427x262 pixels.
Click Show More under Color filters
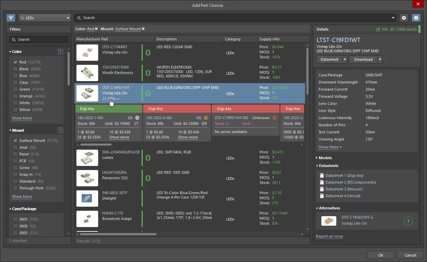(x=22, y=118)
